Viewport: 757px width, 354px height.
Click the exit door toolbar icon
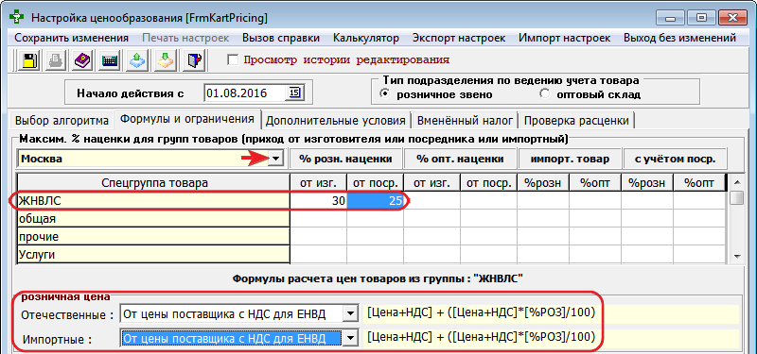click(x=193, y=60)
